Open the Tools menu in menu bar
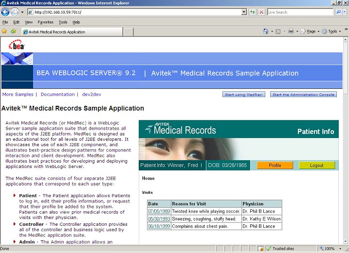 pyautogui.click(x=63, y=22)
